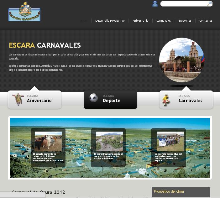Image resolution: width=220 pixels, height=198 pixels.
Task: Open the soccer team photo thumbnail
Action: (x=170, y=141)
